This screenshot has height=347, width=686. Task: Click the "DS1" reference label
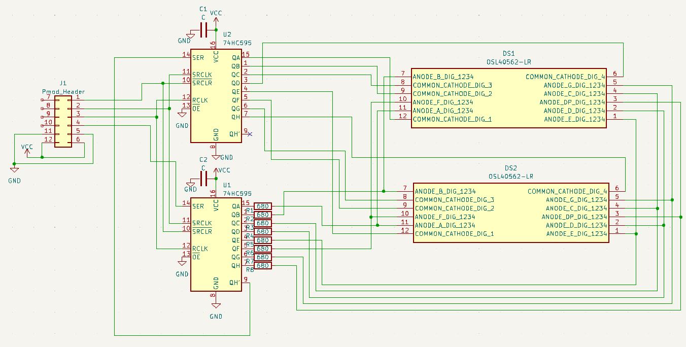pyautogui.click(x=508, y=53)
